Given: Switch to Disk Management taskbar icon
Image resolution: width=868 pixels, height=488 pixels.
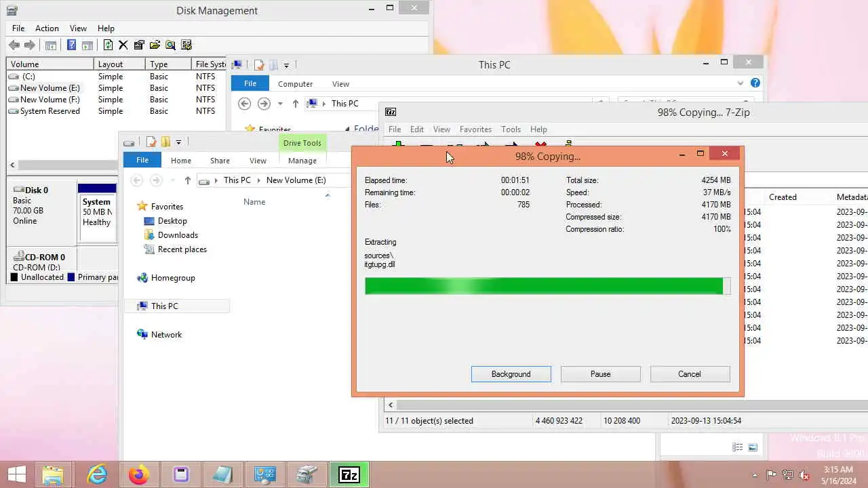Looking at the screenshot, I should [x=307, y=474].
